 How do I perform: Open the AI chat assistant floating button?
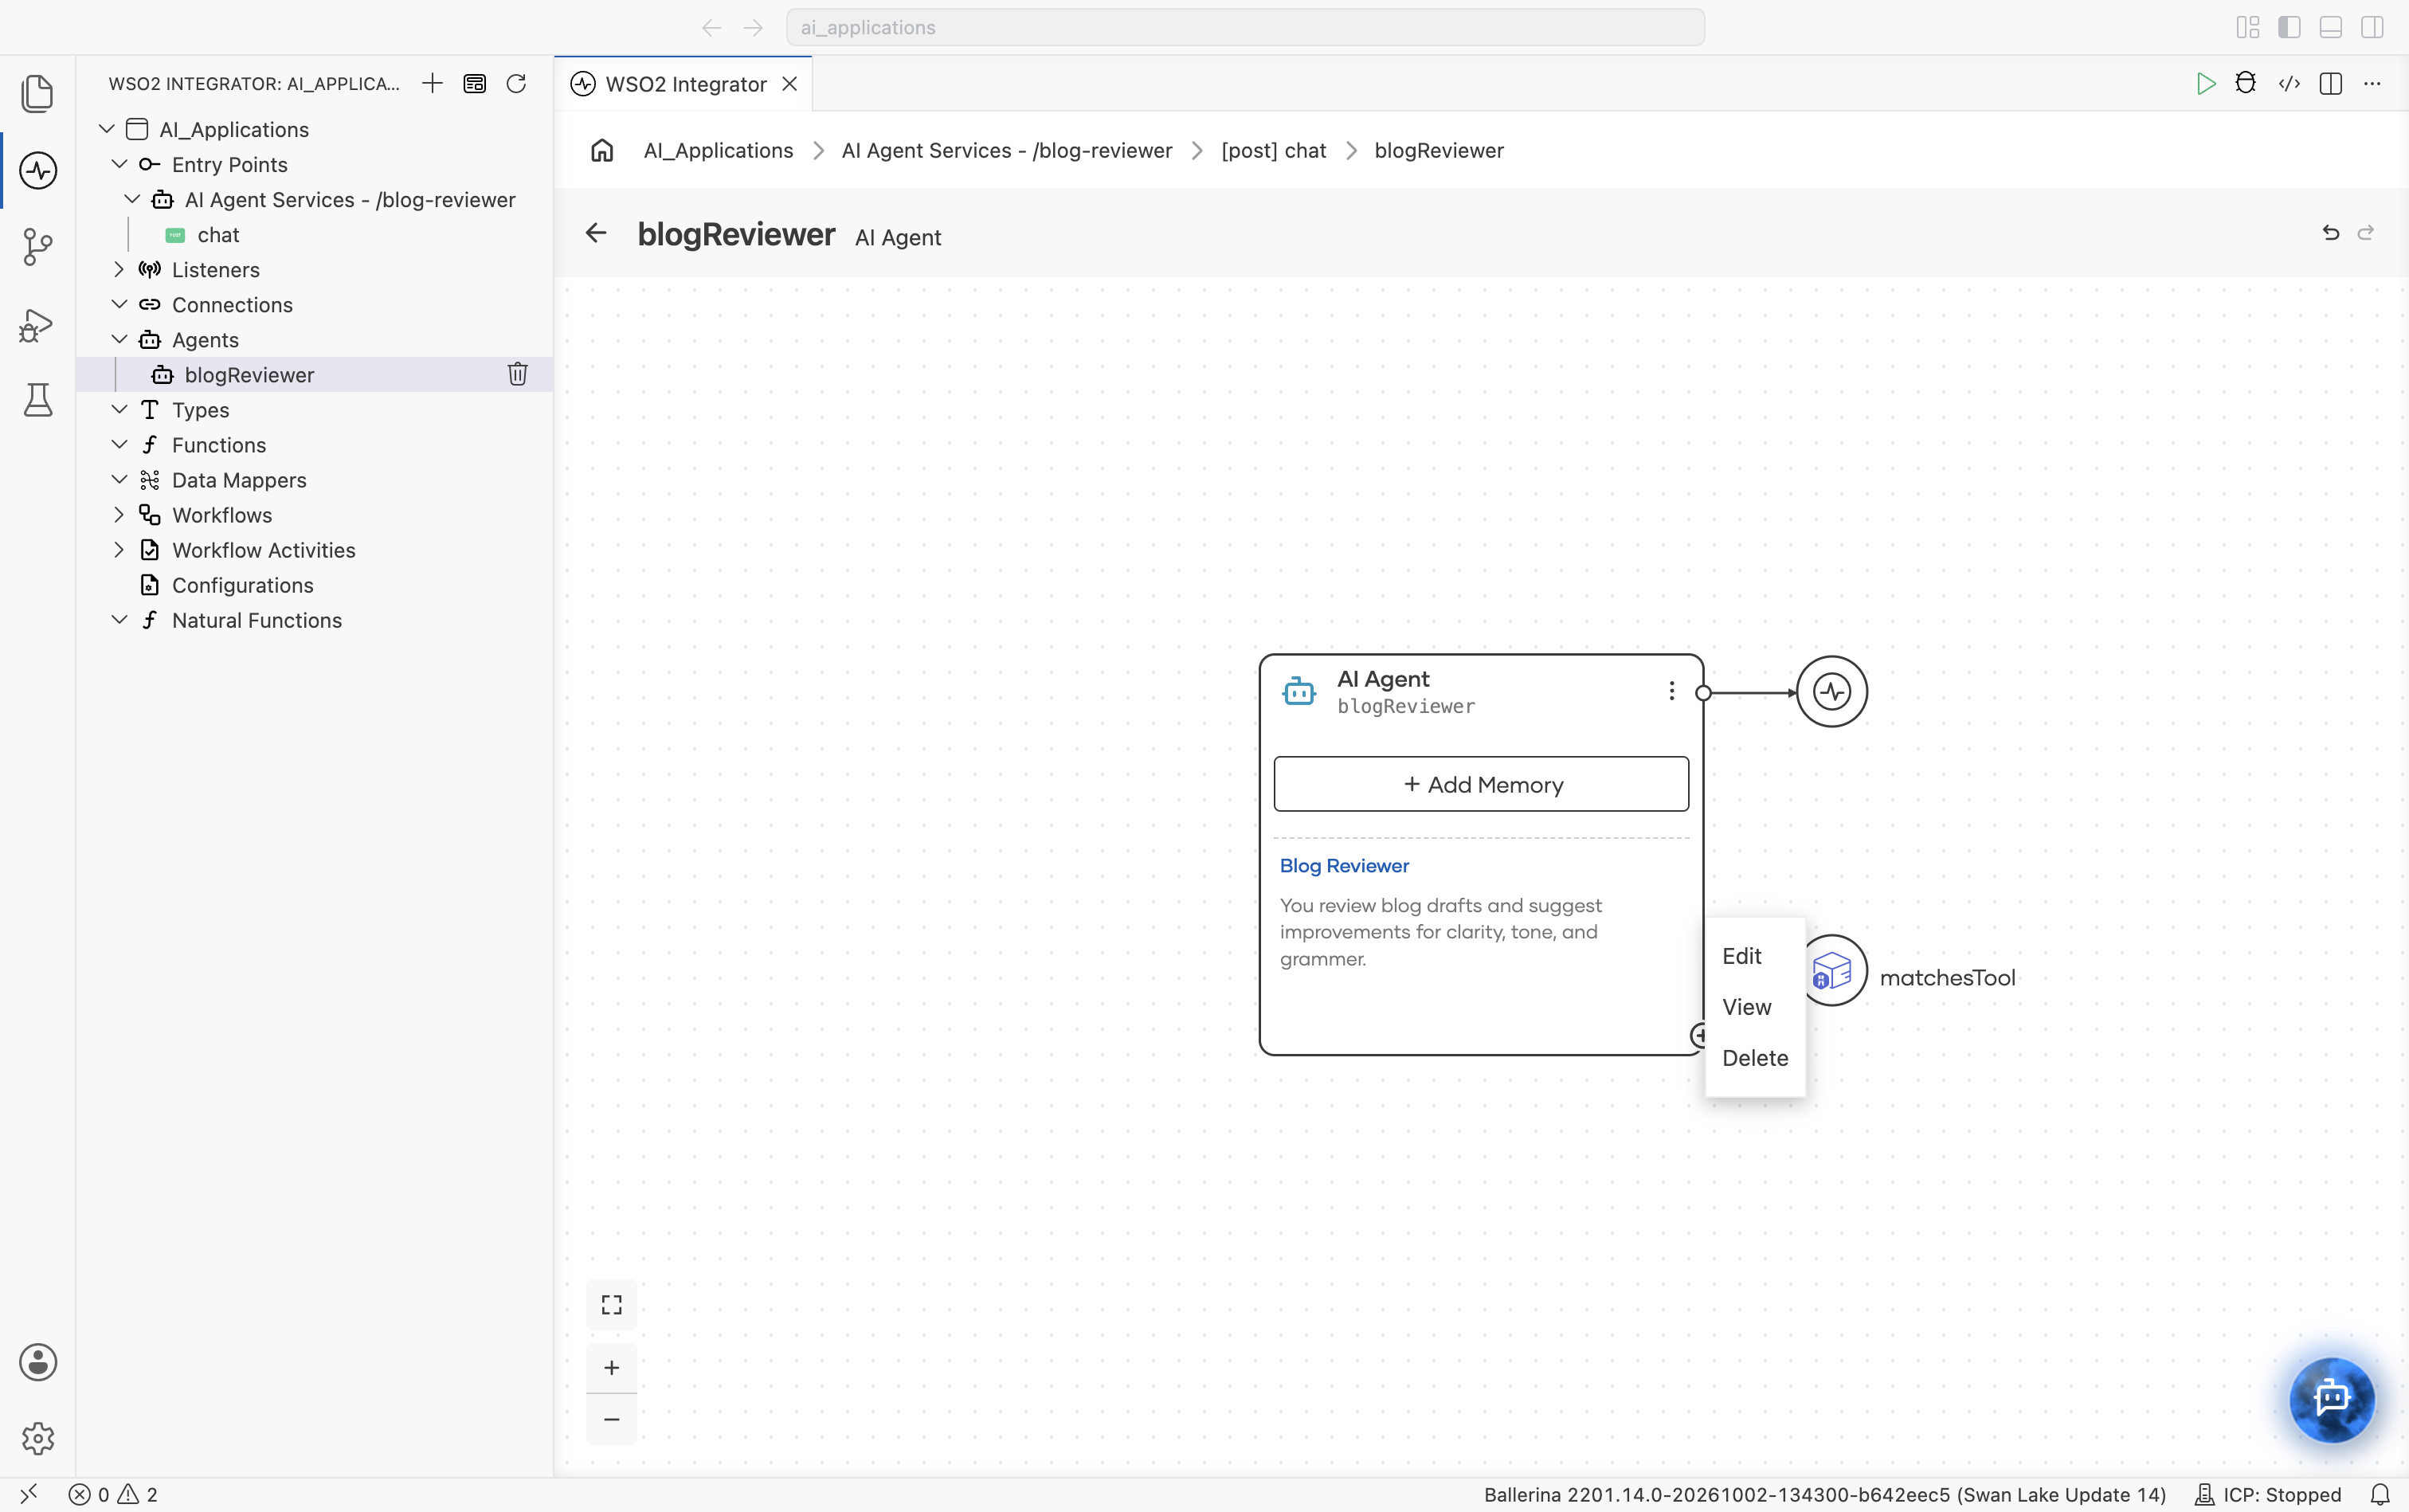click(2332, 1398)
